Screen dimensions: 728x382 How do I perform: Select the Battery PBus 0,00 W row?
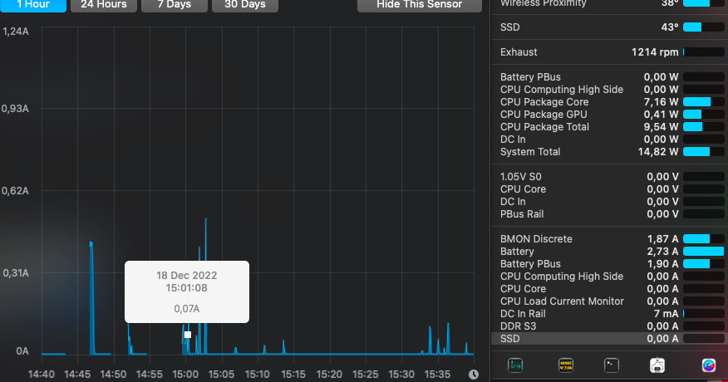609,77
